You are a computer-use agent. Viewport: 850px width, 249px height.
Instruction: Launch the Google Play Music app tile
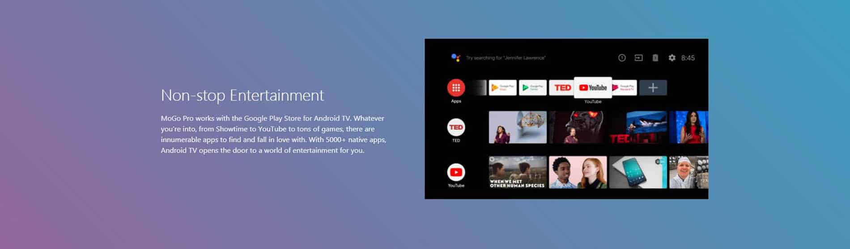point(502,87)
